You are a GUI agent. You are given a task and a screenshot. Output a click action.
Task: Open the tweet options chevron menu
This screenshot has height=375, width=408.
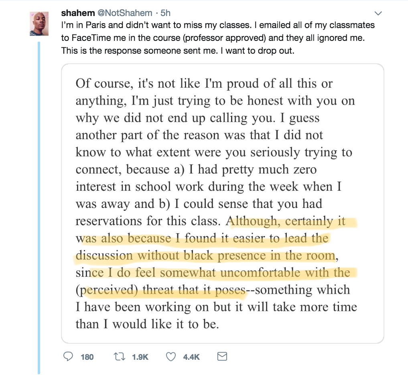click(378, 13)
